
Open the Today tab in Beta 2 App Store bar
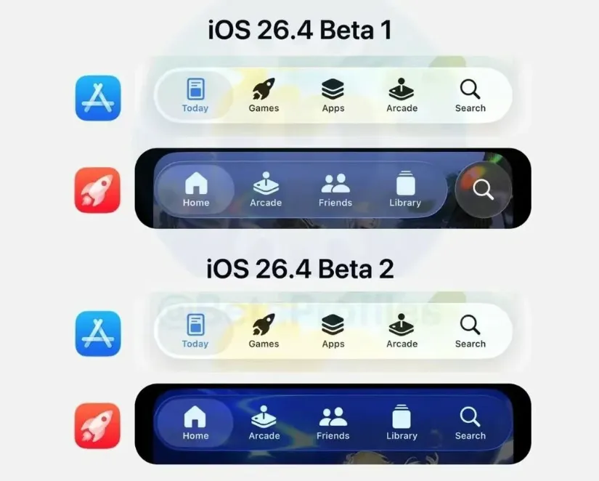(x=195, y=331)
